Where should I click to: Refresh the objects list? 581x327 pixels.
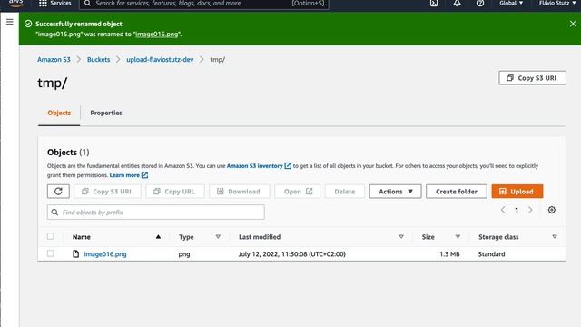58,192
